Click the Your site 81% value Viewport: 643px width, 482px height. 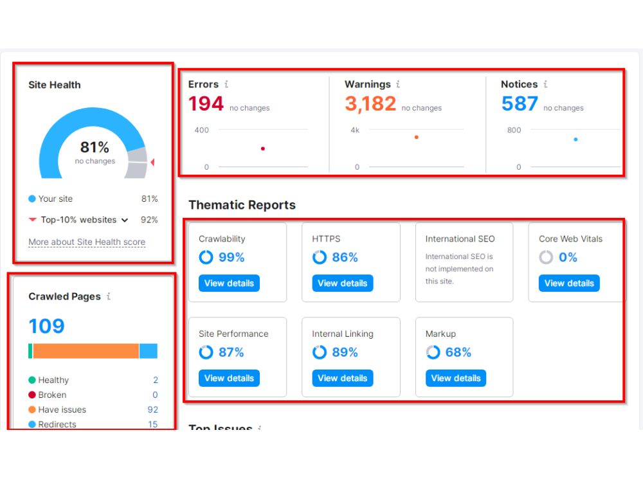pos(150,199)
